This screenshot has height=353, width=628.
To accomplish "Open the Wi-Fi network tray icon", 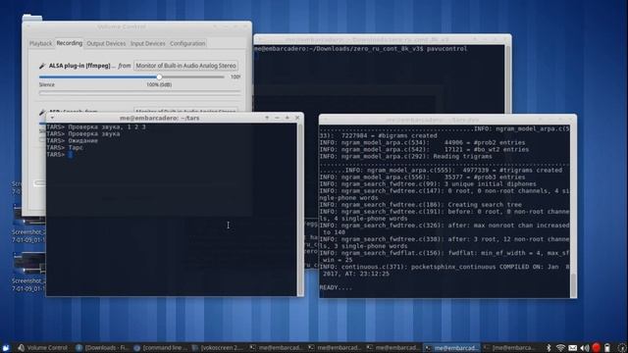I will (560, 348).
